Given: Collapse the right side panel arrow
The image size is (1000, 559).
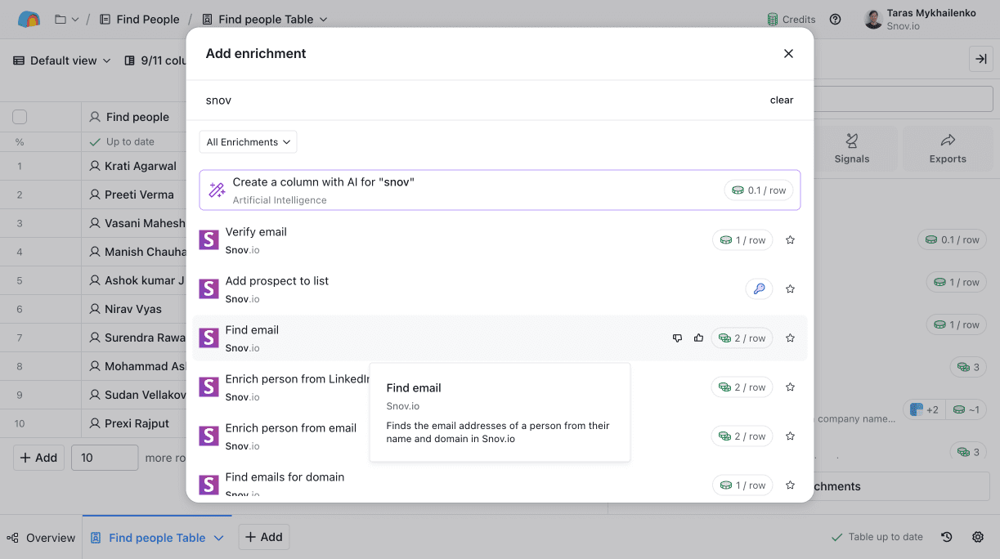Looking at the screenshot, I should (980, 59).
